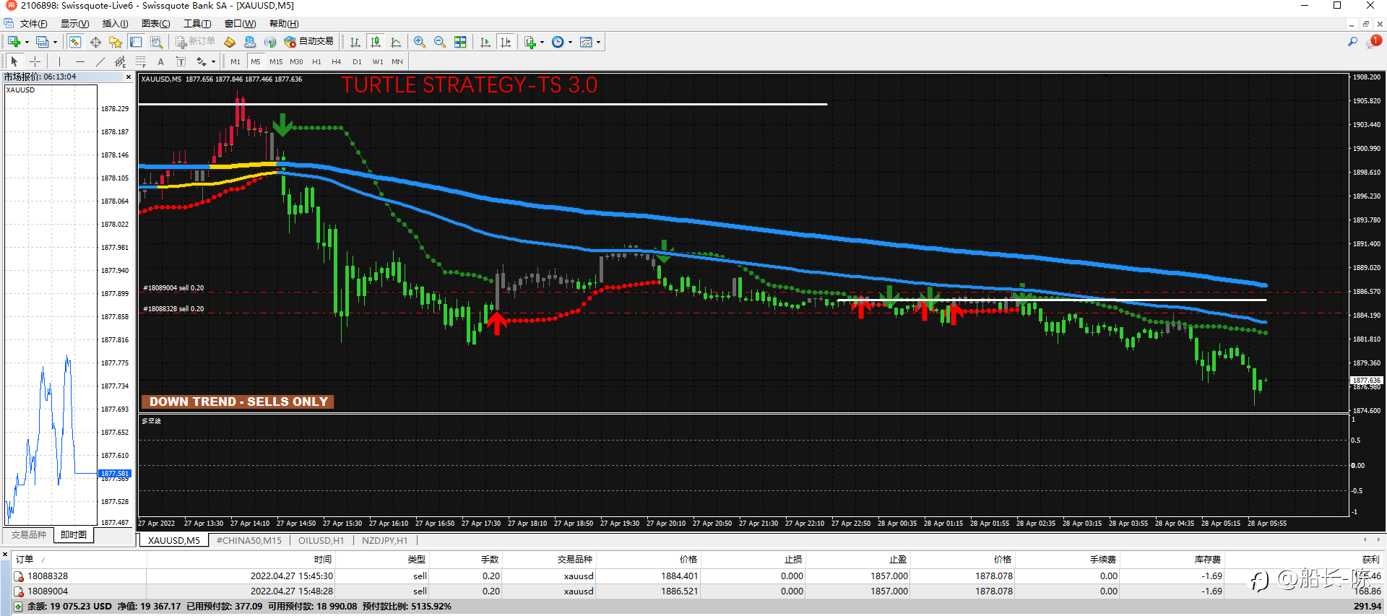Select the vertical line drawing tool
This screenshot has height=616, width=1387.
click(x=60, y=61)
